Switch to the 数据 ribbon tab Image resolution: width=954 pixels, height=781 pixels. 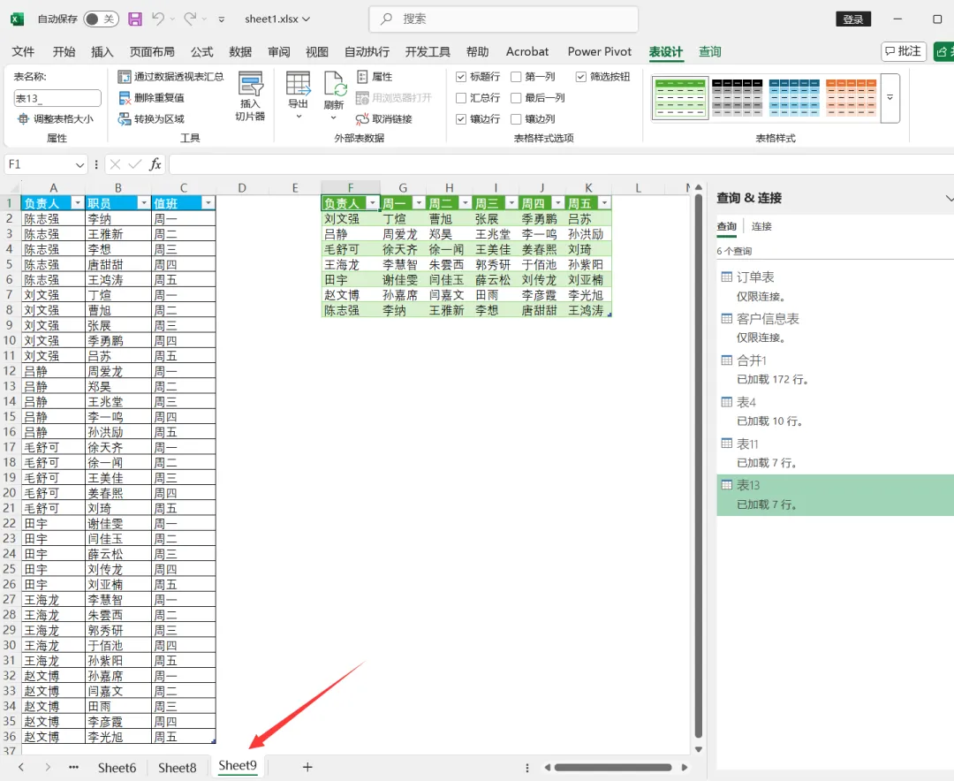[240, 52]
